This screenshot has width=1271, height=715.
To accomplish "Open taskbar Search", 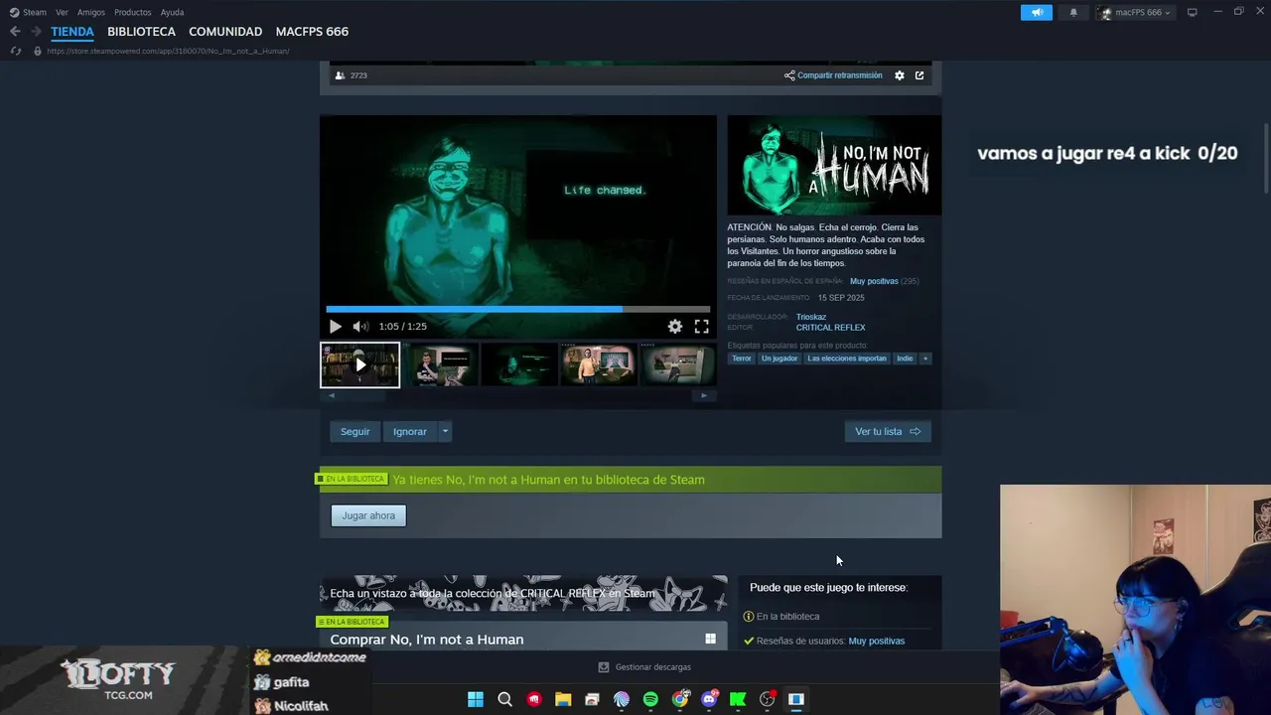I will pyautogui.click(x=504, y=699).
